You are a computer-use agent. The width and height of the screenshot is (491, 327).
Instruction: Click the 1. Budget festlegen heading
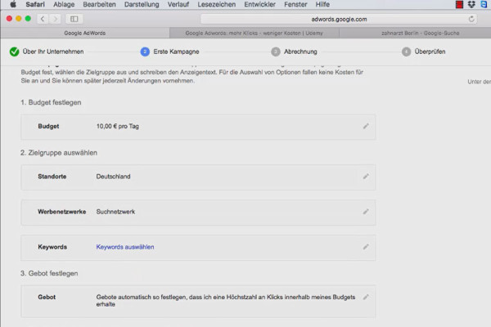point(51,102)
